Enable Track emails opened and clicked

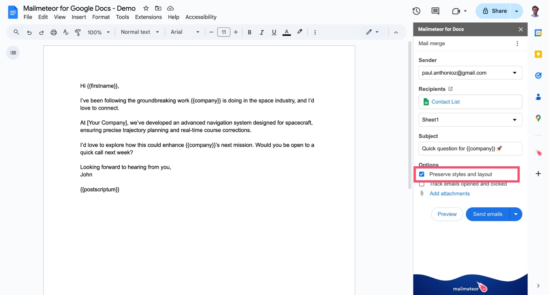[422, 184]
